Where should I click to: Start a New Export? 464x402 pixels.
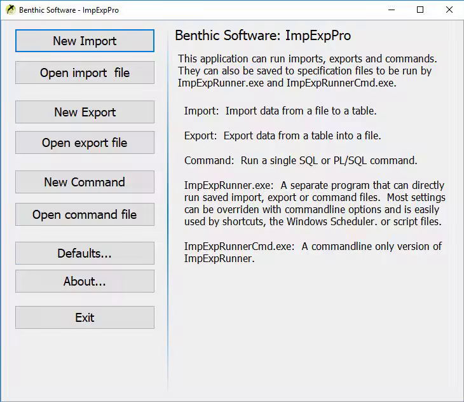coord(85,112)
